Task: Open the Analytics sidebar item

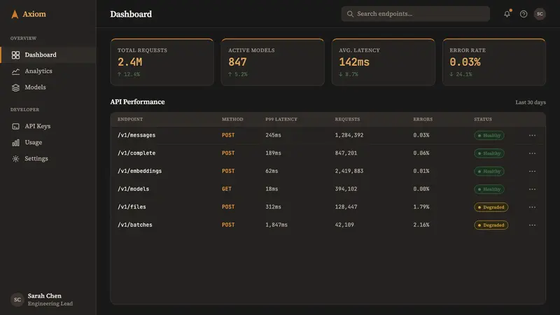Action: [x=48, y=71]
